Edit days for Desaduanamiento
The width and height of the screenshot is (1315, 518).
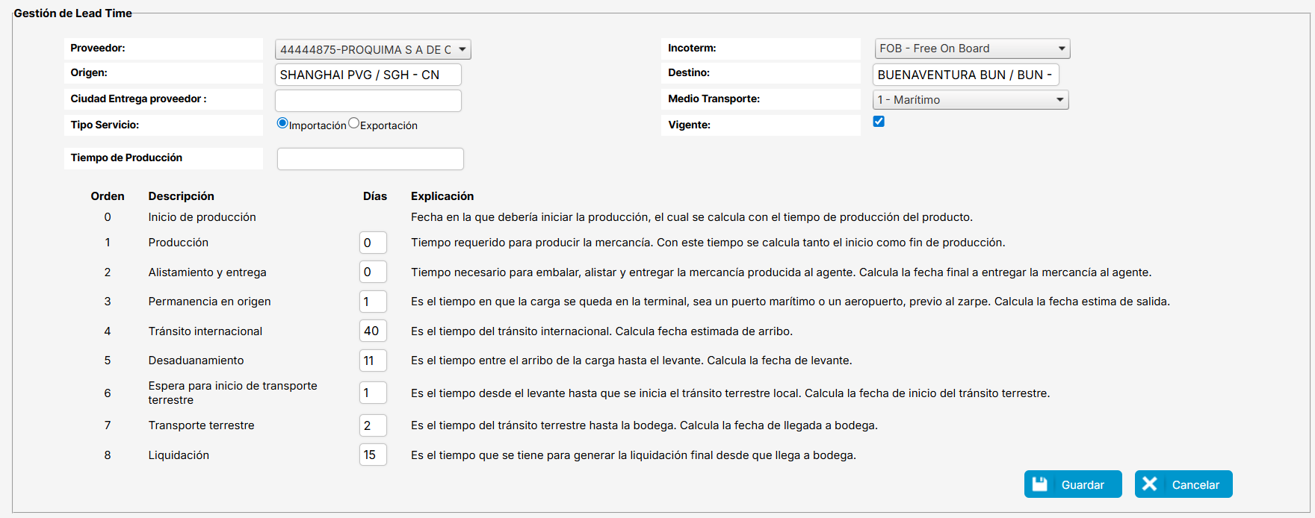point(372,361)
